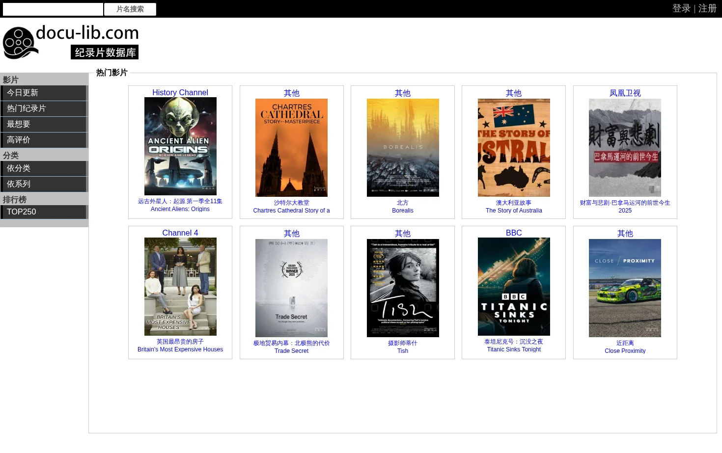Open the 沙特尔大教堂 title link
This screenshot has height=453, width=722.
click(x=291, y=207)
